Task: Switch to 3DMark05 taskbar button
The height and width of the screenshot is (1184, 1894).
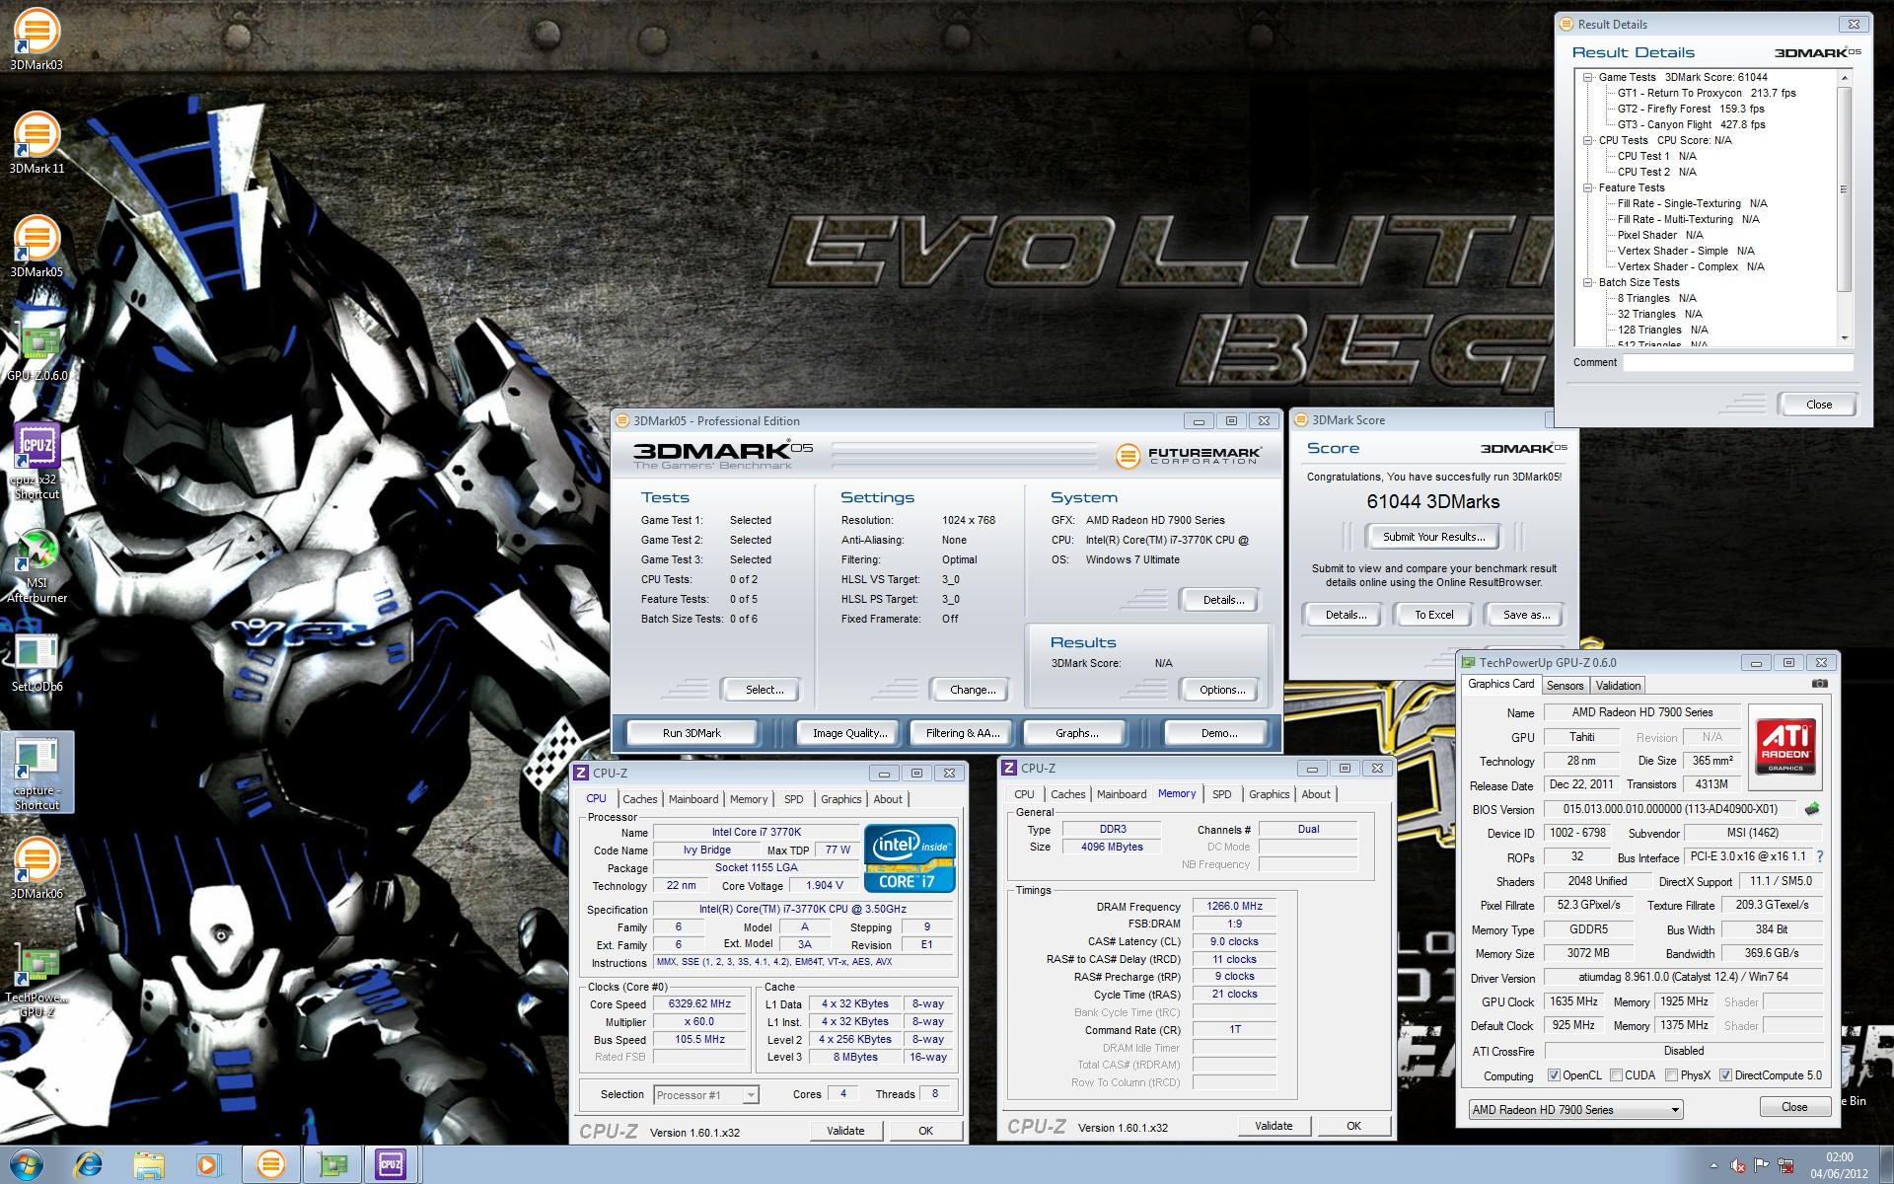Action: (x=271, y=1165)
